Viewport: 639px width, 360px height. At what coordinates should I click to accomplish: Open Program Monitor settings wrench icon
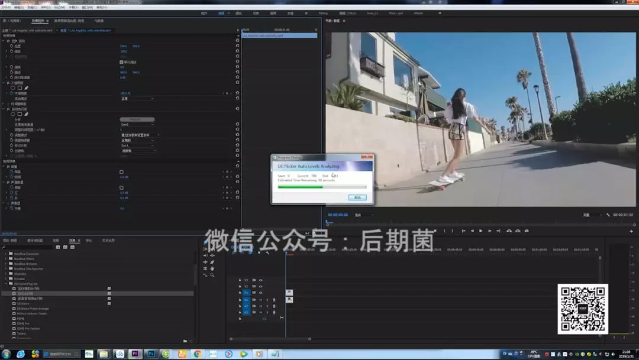tap(608, 215)
